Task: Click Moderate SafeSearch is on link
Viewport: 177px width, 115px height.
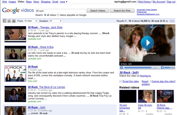Action: (x=148, y=14)
